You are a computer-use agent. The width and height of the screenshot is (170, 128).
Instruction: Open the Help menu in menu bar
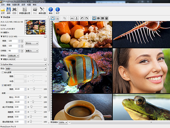click(35, 5)
